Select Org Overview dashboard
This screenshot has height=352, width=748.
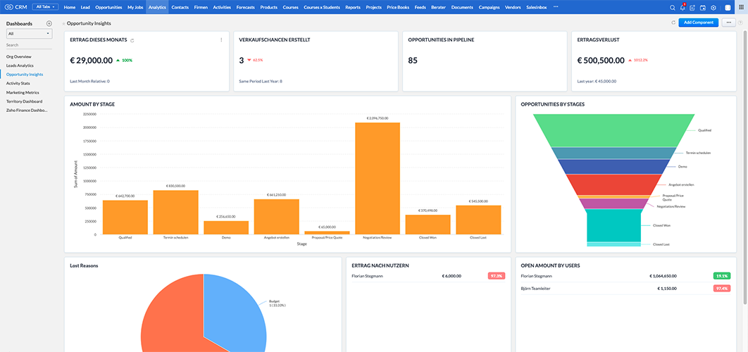coord(18,56)
